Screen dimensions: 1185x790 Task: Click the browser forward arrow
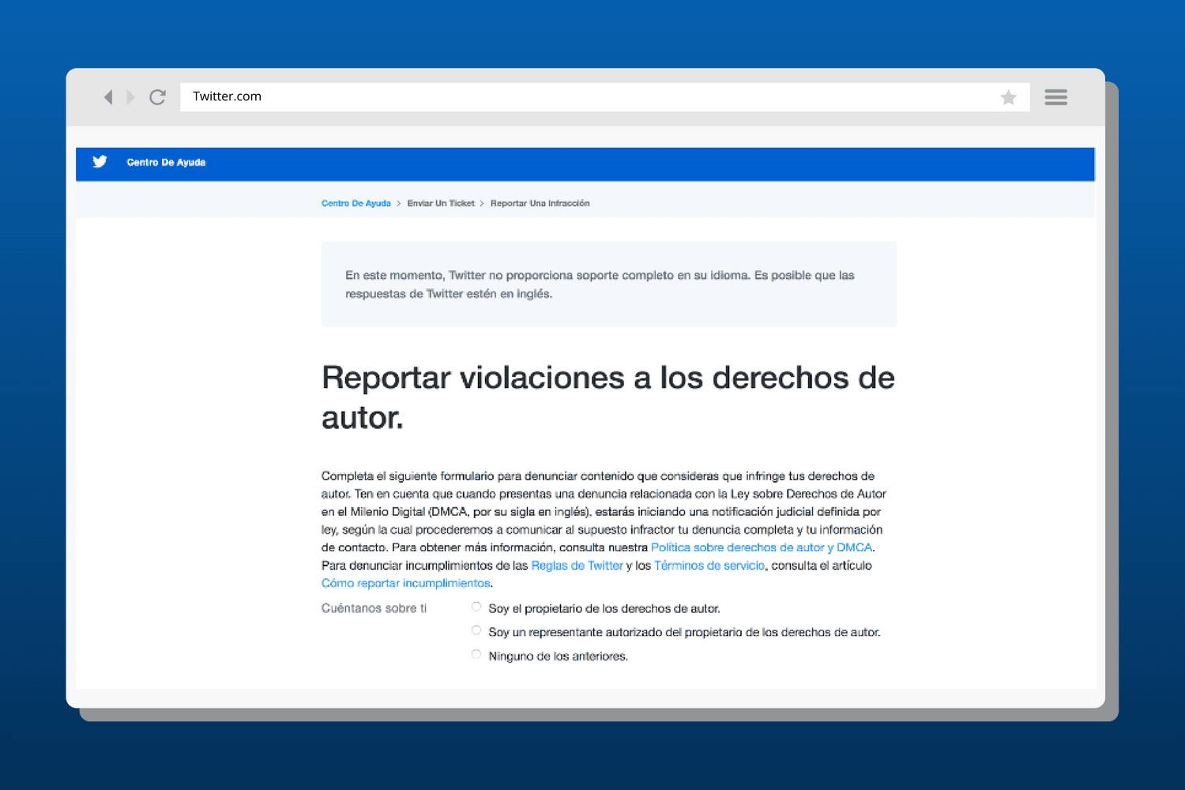131,97
